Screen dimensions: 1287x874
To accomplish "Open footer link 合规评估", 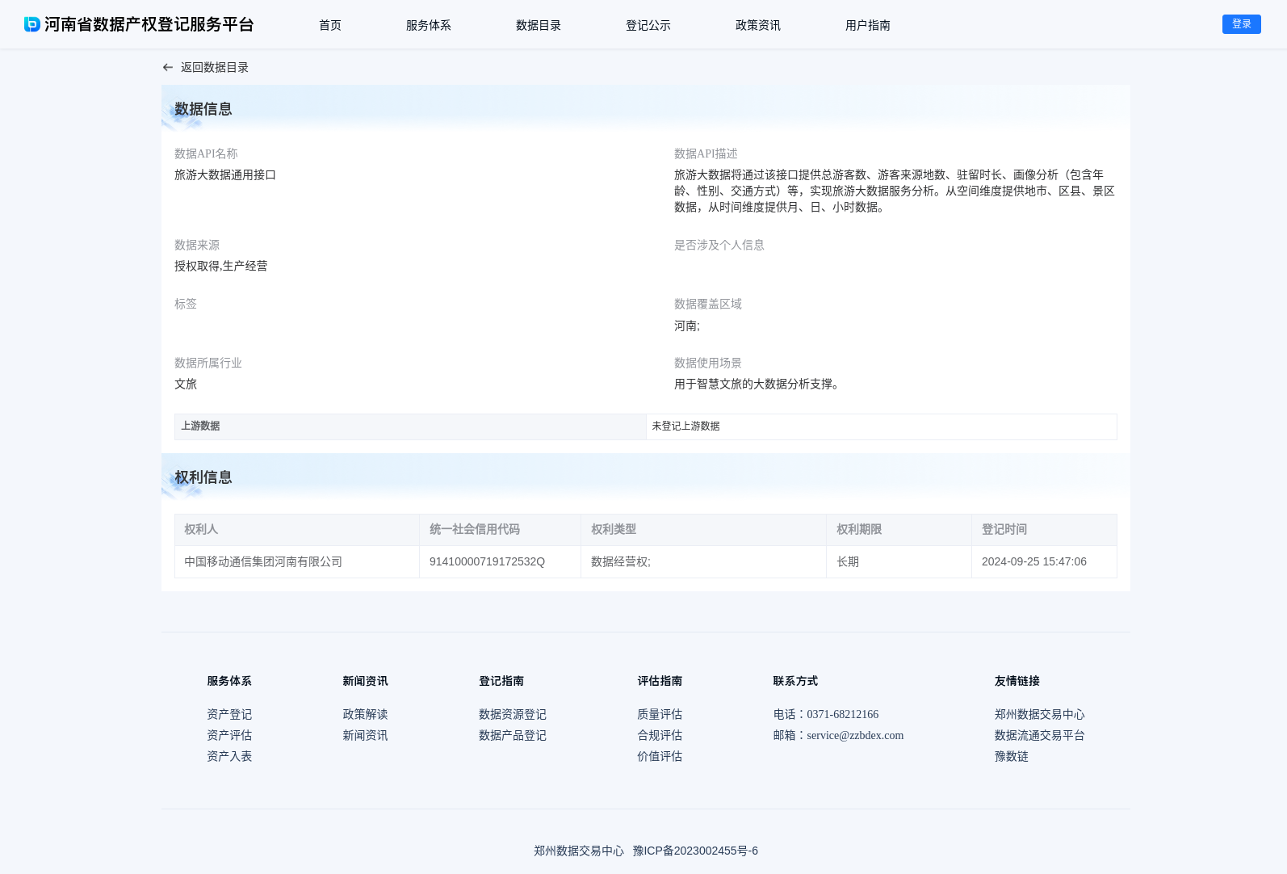I will [x=660, y=735].
